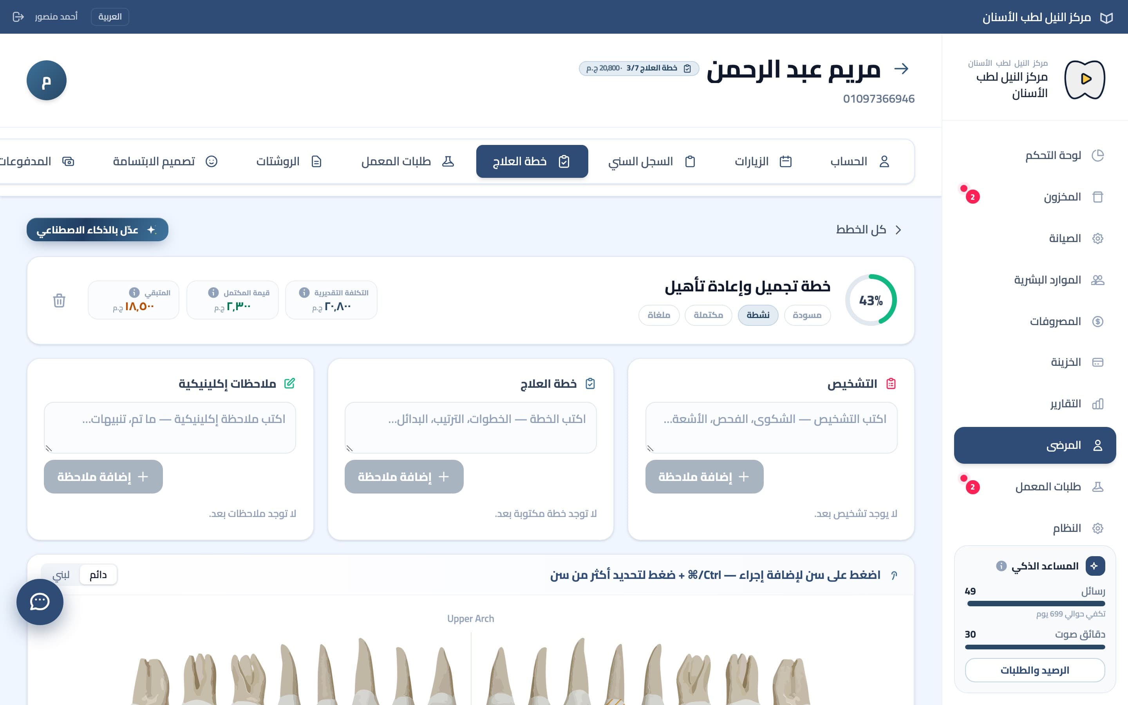Click the red التشخيص clipboard icon
Screen dimensions: 1128x705
[x=891, y=383]
